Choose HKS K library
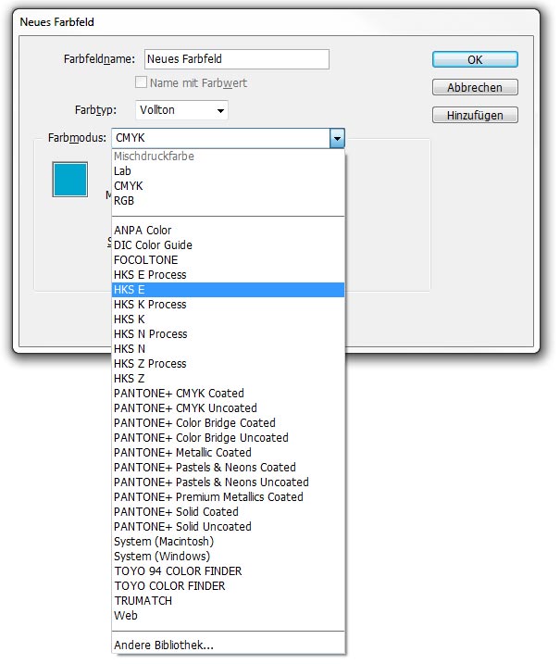Viewport: 560px width, 664px height. [228, 319]
